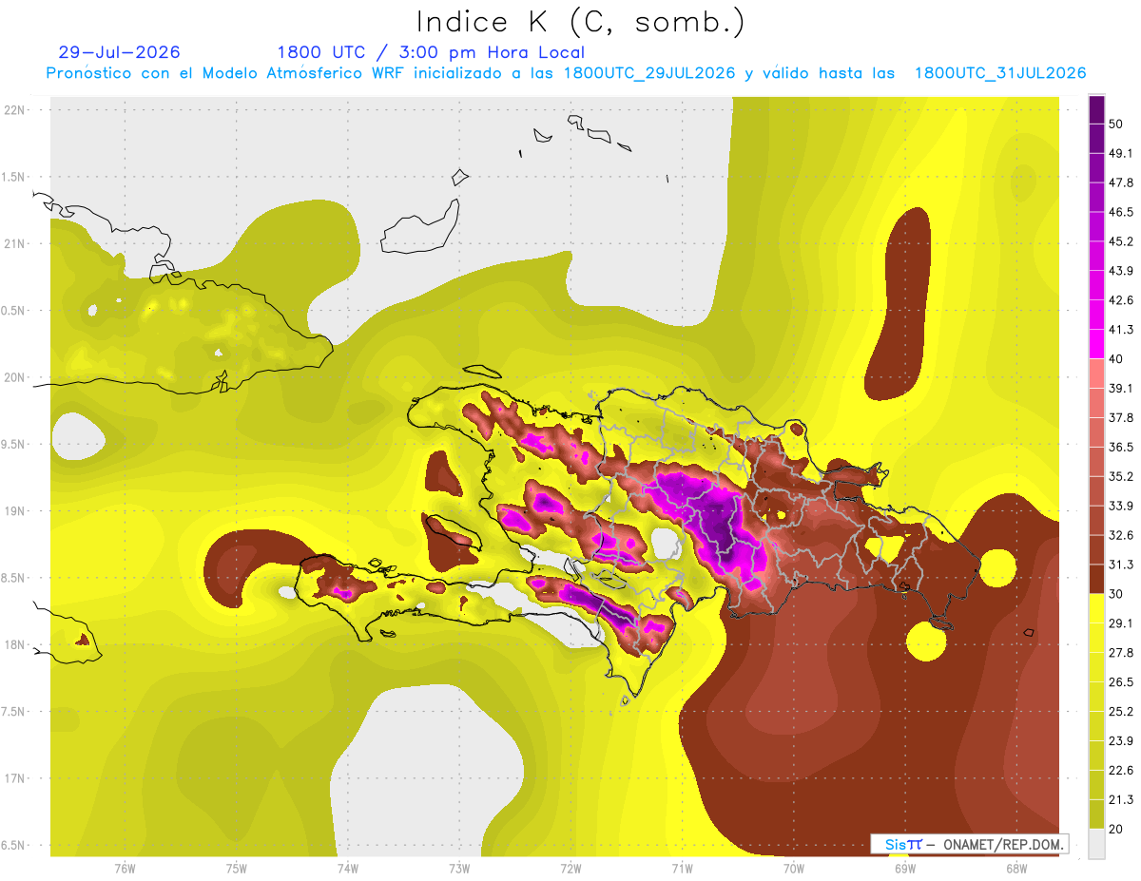Image resolution: width=1141 pixels, height=881 pixels.
Task: Click the "SisTT – ONAMET/REP.DOM." credit box
Action: click(969, 844)
